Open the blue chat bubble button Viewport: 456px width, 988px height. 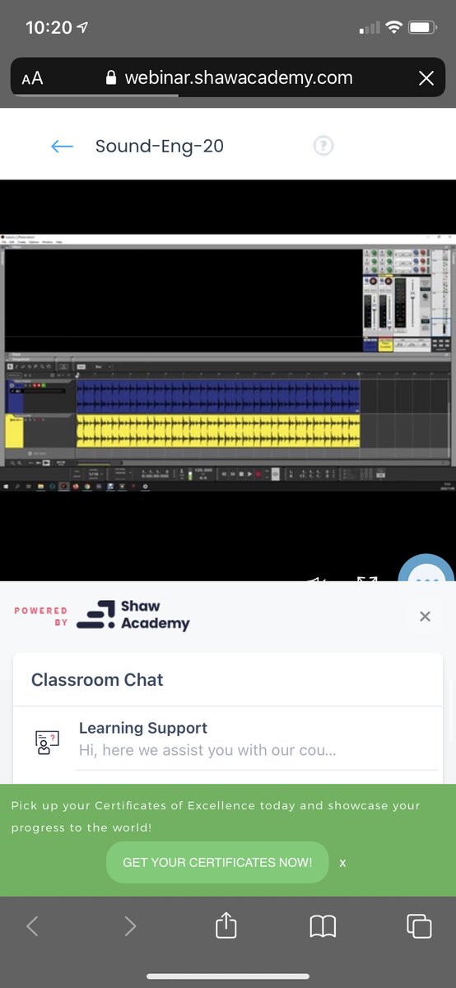coord(426,570)
